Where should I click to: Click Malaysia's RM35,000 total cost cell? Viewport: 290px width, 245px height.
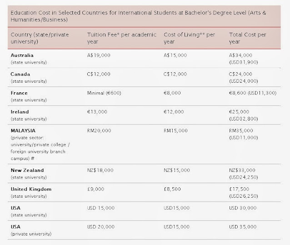click(x=242, y=130)
